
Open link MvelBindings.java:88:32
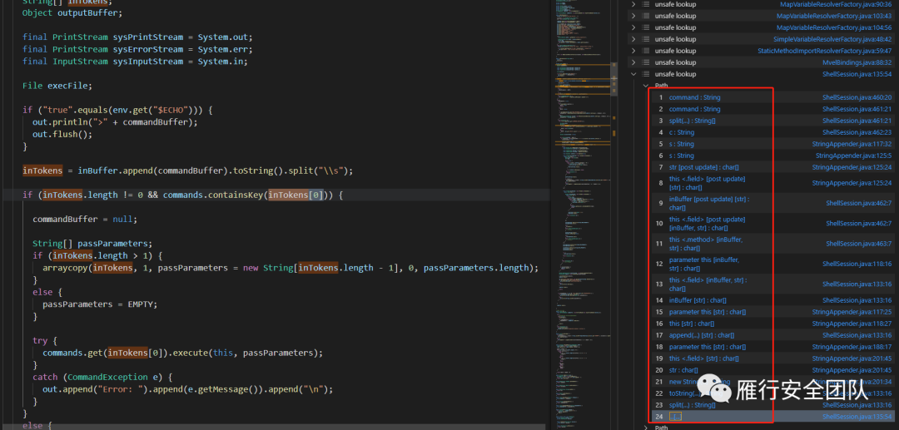click(x=857, y=62)
